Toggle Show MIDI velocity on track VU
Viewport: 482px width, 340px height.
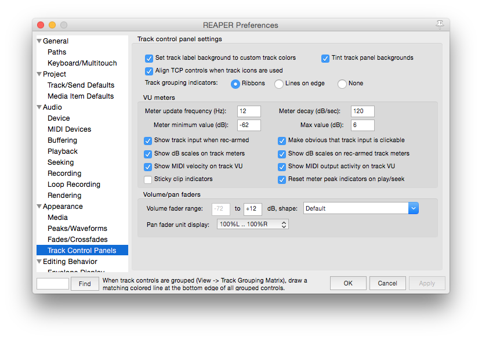pyautogui.click(x=148, y=167)
